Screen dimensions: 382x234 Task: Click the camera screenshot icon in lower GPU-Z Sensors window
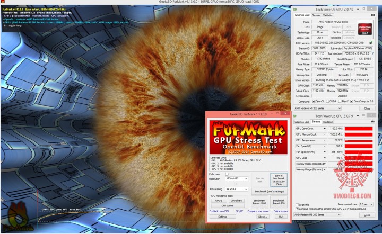point(372,121)
